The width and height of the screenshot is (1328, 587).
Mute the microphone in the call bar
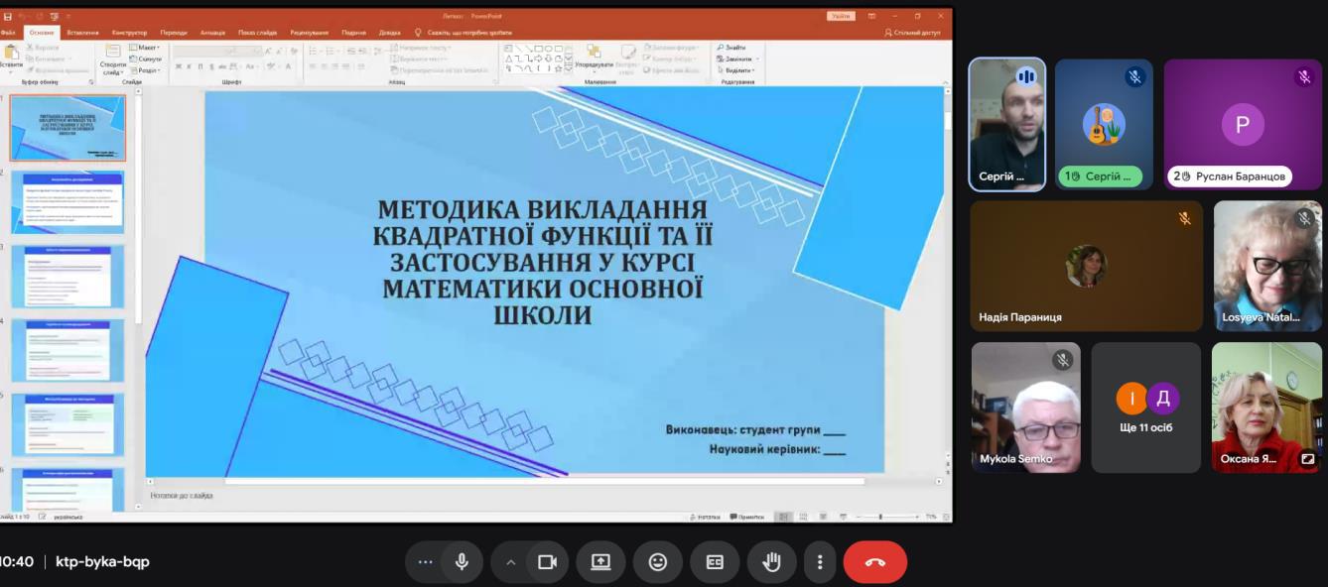(462, 562)
